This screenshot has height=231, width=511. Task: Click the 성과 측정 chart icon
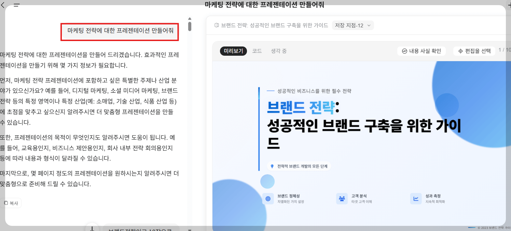coord(416,199)
